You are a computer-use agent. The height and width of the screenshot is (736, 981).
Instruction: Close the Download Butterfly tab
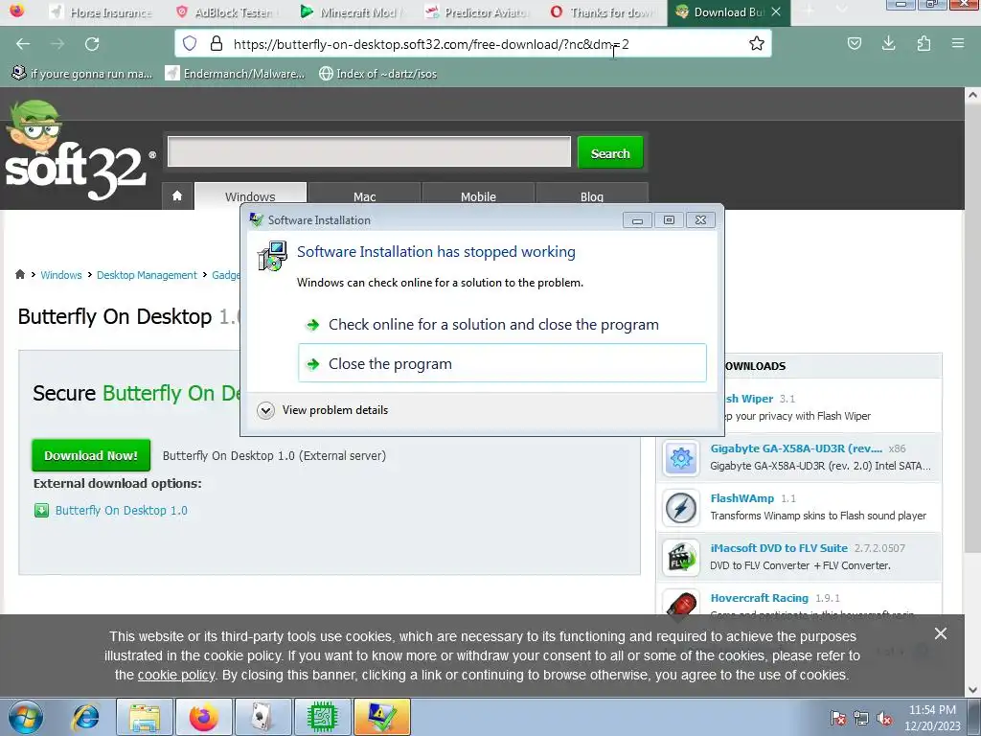pos(776,11)
